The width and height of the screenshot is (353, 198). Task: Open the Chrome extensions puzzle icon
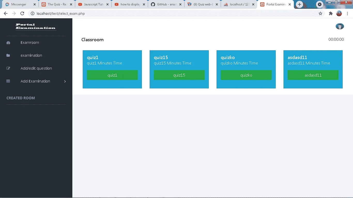[x=331, y=13]
